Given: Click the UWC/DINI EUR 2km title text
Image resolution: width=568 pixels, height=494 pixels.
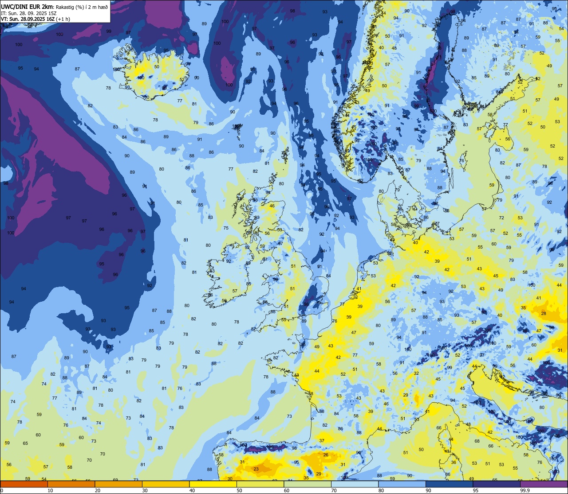Looking at the screenshot, I should [27, 6].
